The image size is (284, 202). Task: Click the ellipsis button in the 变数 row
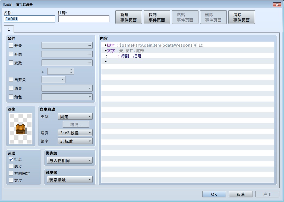[x=89, y=63]
